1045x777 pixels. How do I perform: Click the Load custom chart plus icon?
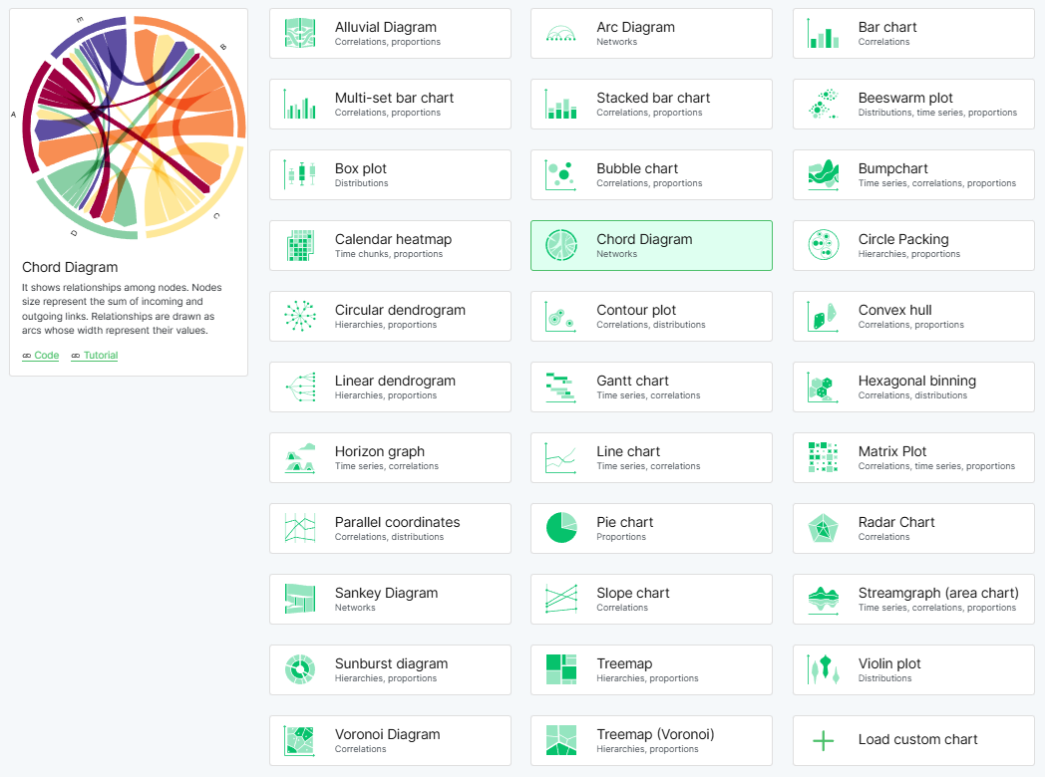coord(823,740)
